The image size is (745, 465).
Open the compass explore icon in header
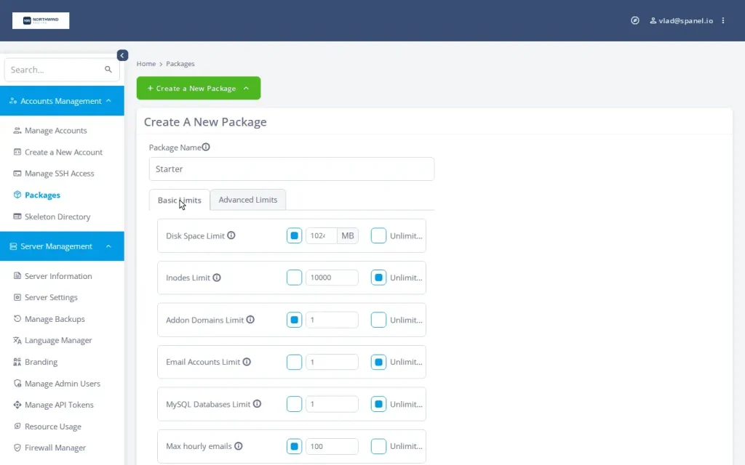click(634, 20)
